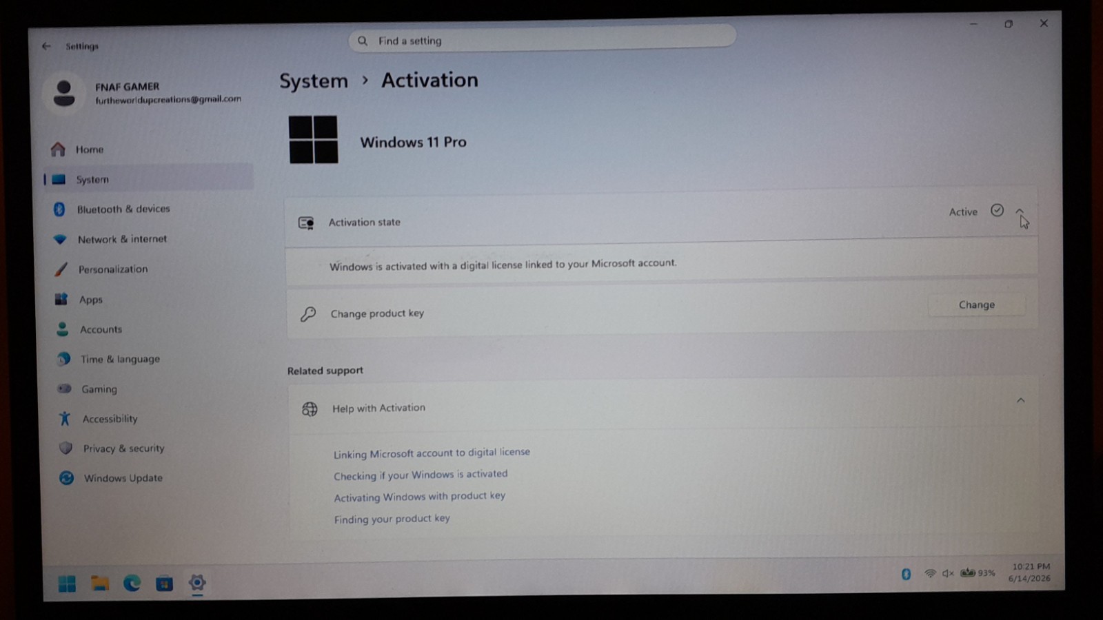The image size is (1103, 620).
Task: Collapse the Help with Activation section
Action: [x=1021, y=400]
